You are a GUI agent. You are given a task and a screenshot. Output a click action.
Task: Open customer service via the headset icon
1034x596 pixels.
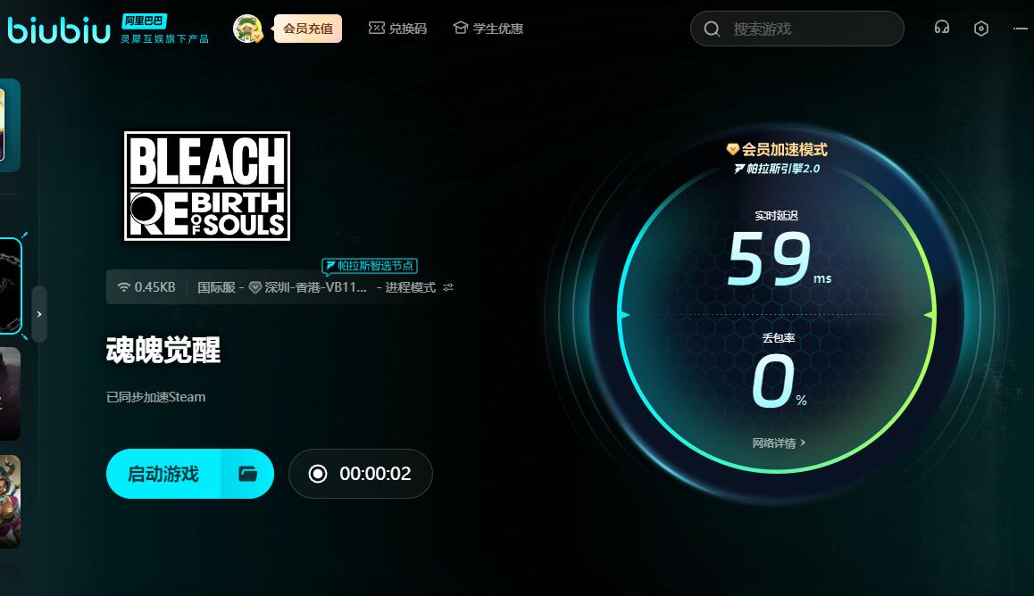point(942,28)
